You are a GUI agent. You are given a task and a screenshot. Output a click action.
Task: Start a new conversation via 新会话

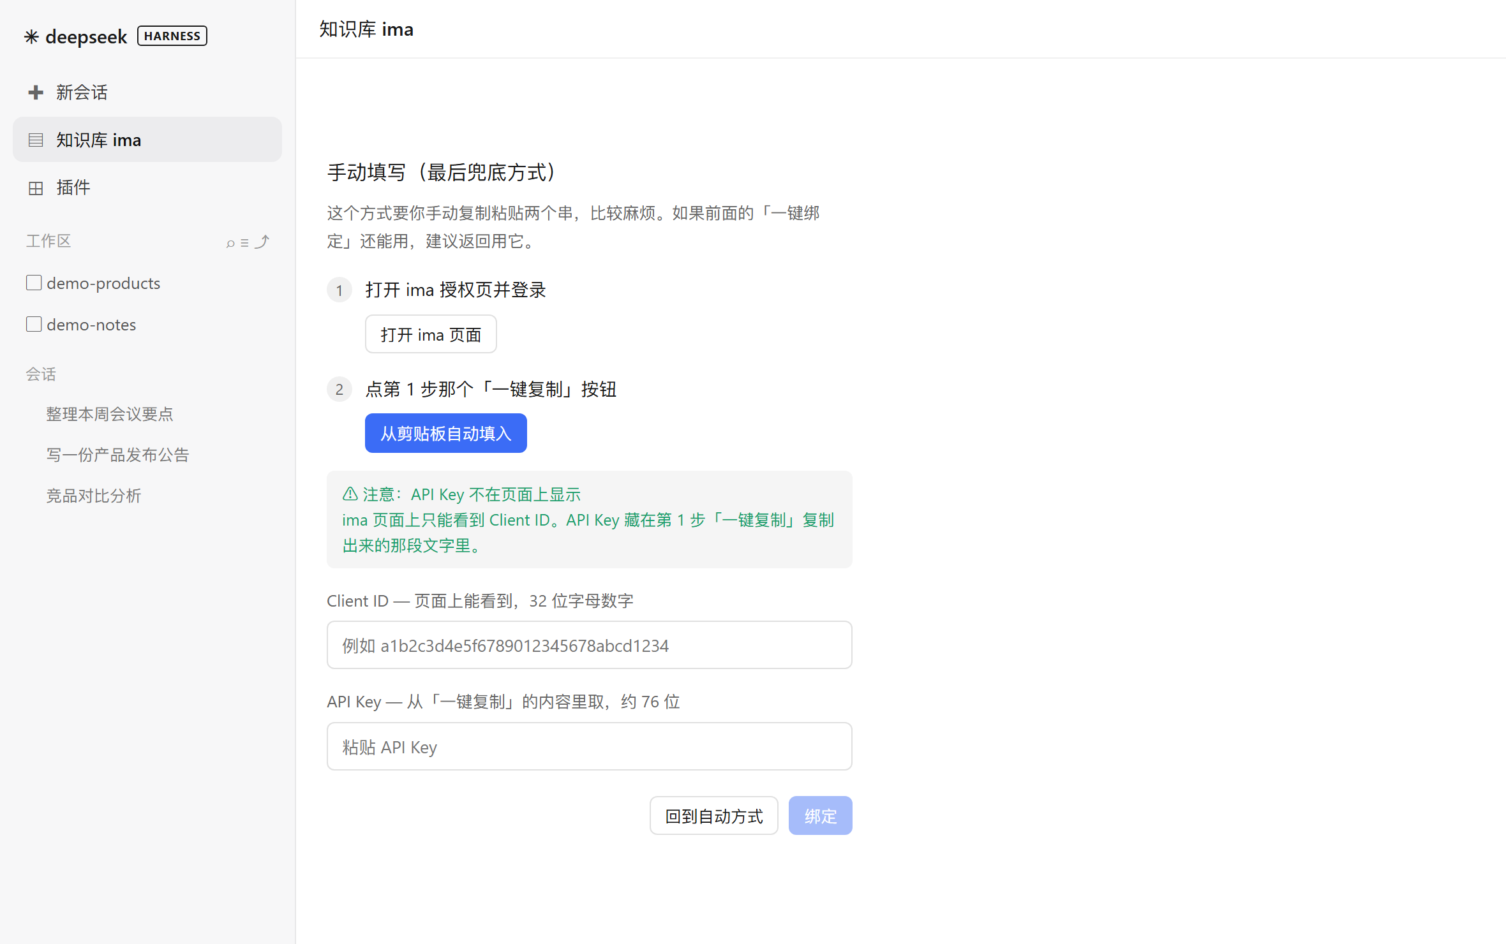tap(147, 92)
